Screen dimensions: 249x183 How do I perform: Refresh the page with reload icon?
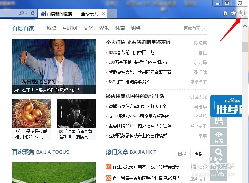(33, 13)
